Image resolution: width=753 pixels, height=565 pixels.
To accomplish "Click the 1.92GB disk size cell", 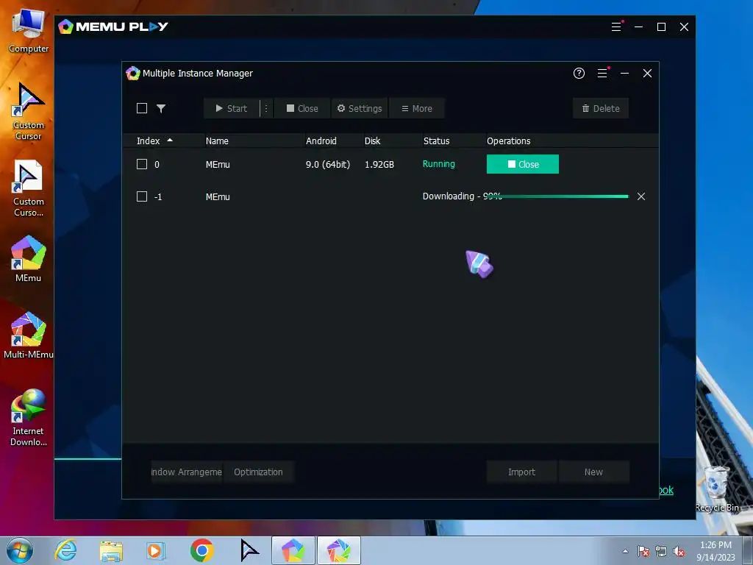I will click(379, 164).
